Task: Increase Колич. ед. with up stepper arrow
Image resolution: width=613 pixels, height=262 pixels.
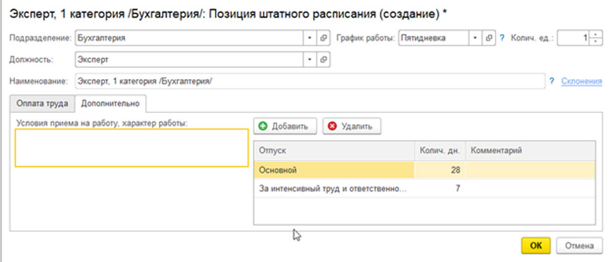Action: point(595,35)
